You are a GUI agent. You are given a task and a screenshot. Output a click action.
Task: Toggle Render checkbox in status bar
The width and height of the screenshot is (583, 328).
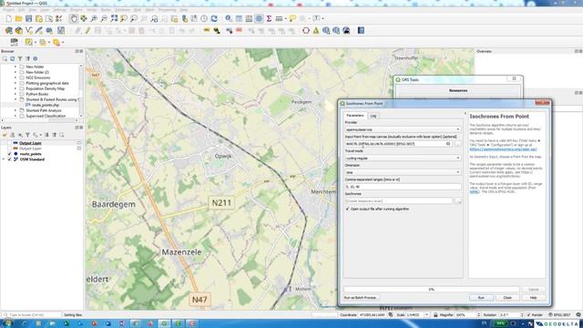[x=528, y=315]
